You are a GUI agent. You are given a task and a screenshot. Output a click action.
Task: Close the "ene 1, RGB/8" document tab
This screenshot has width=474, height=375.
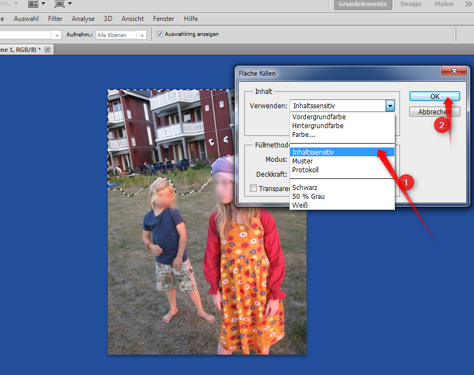[x=47, y=49]
